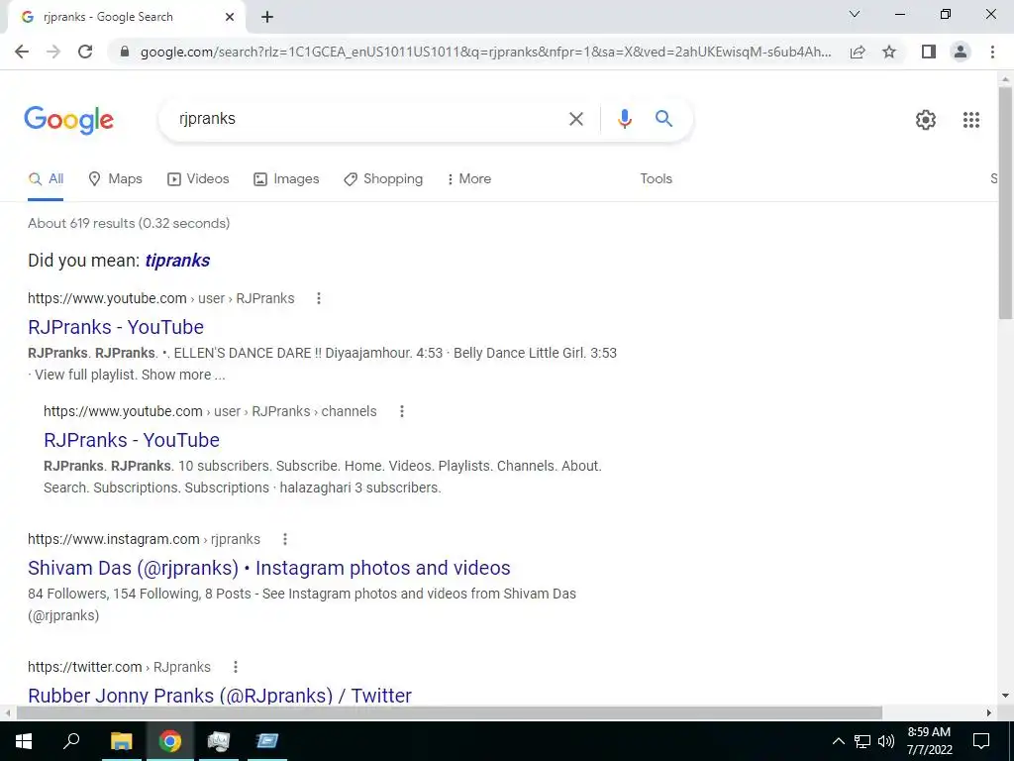Image resolution: width=1014 pixels, height=761 pixels.
Task: Close the rjpranks Google Search tab
Action: point(230,18)
